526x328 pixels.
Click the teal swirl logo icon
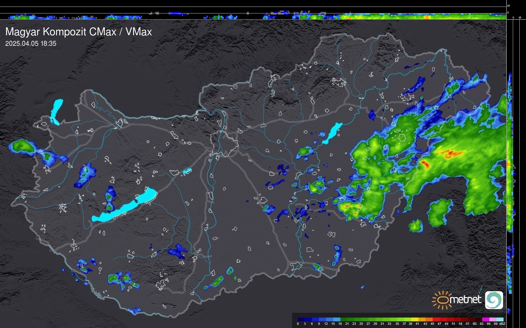(x=494, y=300)
